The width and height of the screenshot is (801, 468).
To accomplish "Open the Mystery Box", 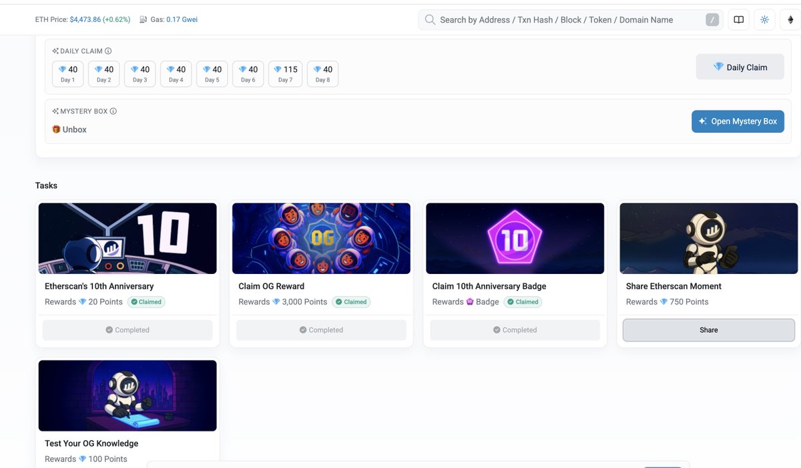I will [x=738, y=121].
